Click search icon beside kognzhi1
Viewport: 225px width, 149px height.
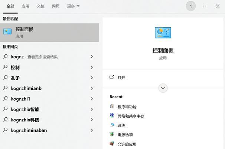(x=5, y=99)
